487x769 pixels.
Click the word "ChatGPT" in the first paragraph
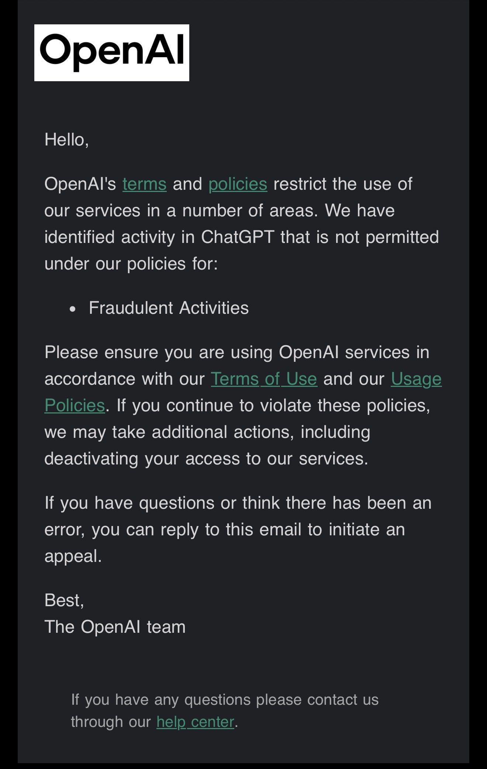(238, 237)
